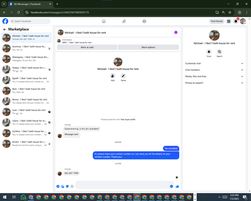
Task: Show hidden system tray icons
Action: coord(219,197)
